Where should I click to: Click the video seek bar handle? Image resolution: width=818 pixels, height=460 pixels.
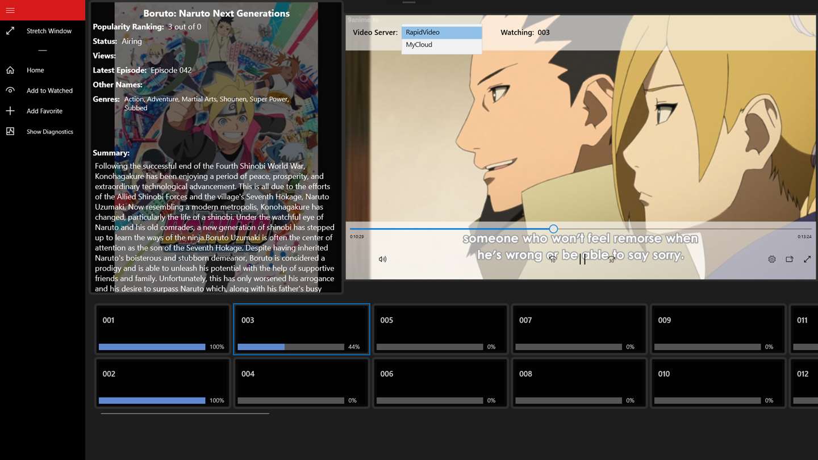[553, 229]
